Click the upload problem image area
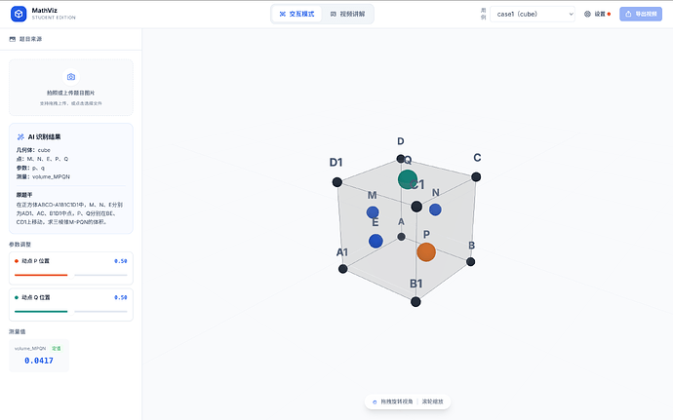Screen dimensions: 673x420 coord(70,87)
